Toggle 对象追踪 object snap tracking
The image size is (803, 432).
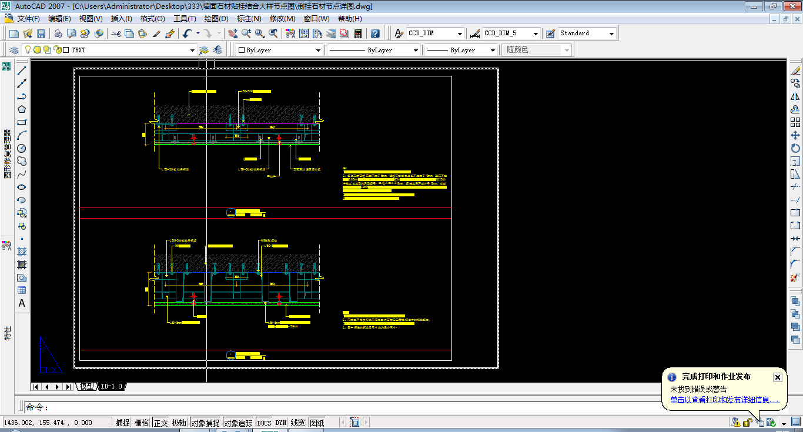238,422
